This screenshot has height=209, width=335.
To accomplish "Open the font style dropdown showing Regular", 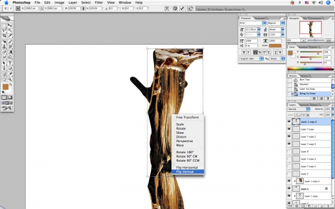I will pos(283,23).
